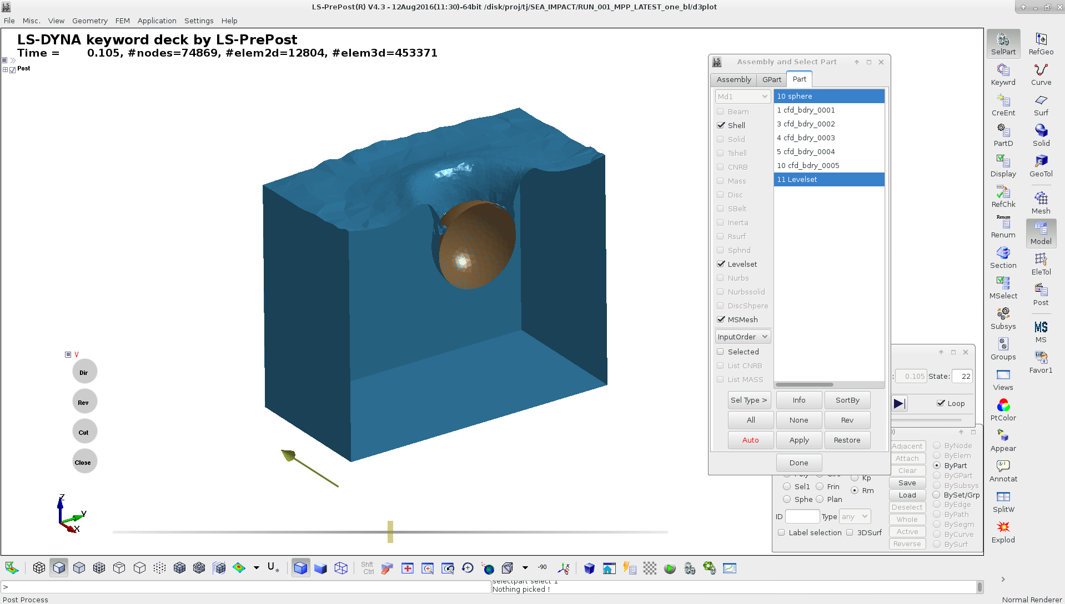Click the Annotat tool icon
The width and height of the screenshot is (1065, 604).
[1003, 470]
